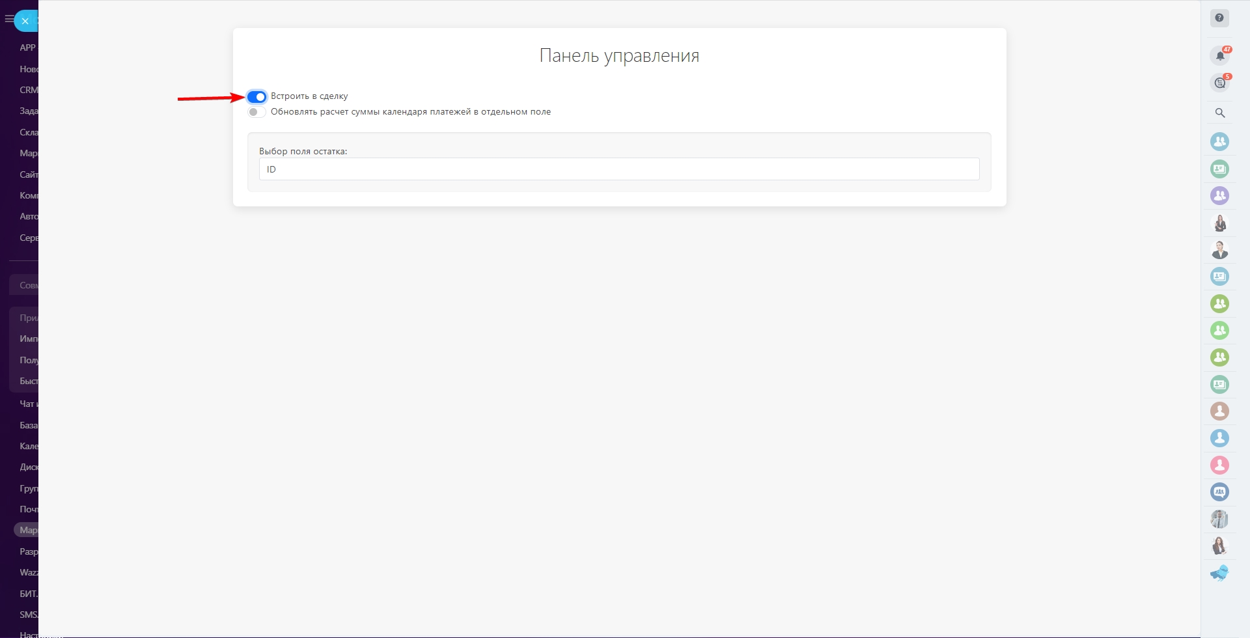Open the hamburger menu at top left

pos(8,20)
